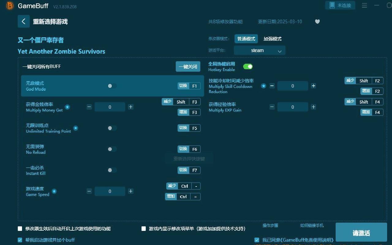The height and width of the screenshot is (245, 392).
Task: Click Skill Cooldown Reduction value field
Action: [293, 86]
